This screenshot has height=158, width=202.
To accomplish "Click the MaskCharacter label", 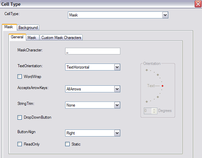I will [x=30, y=50].
